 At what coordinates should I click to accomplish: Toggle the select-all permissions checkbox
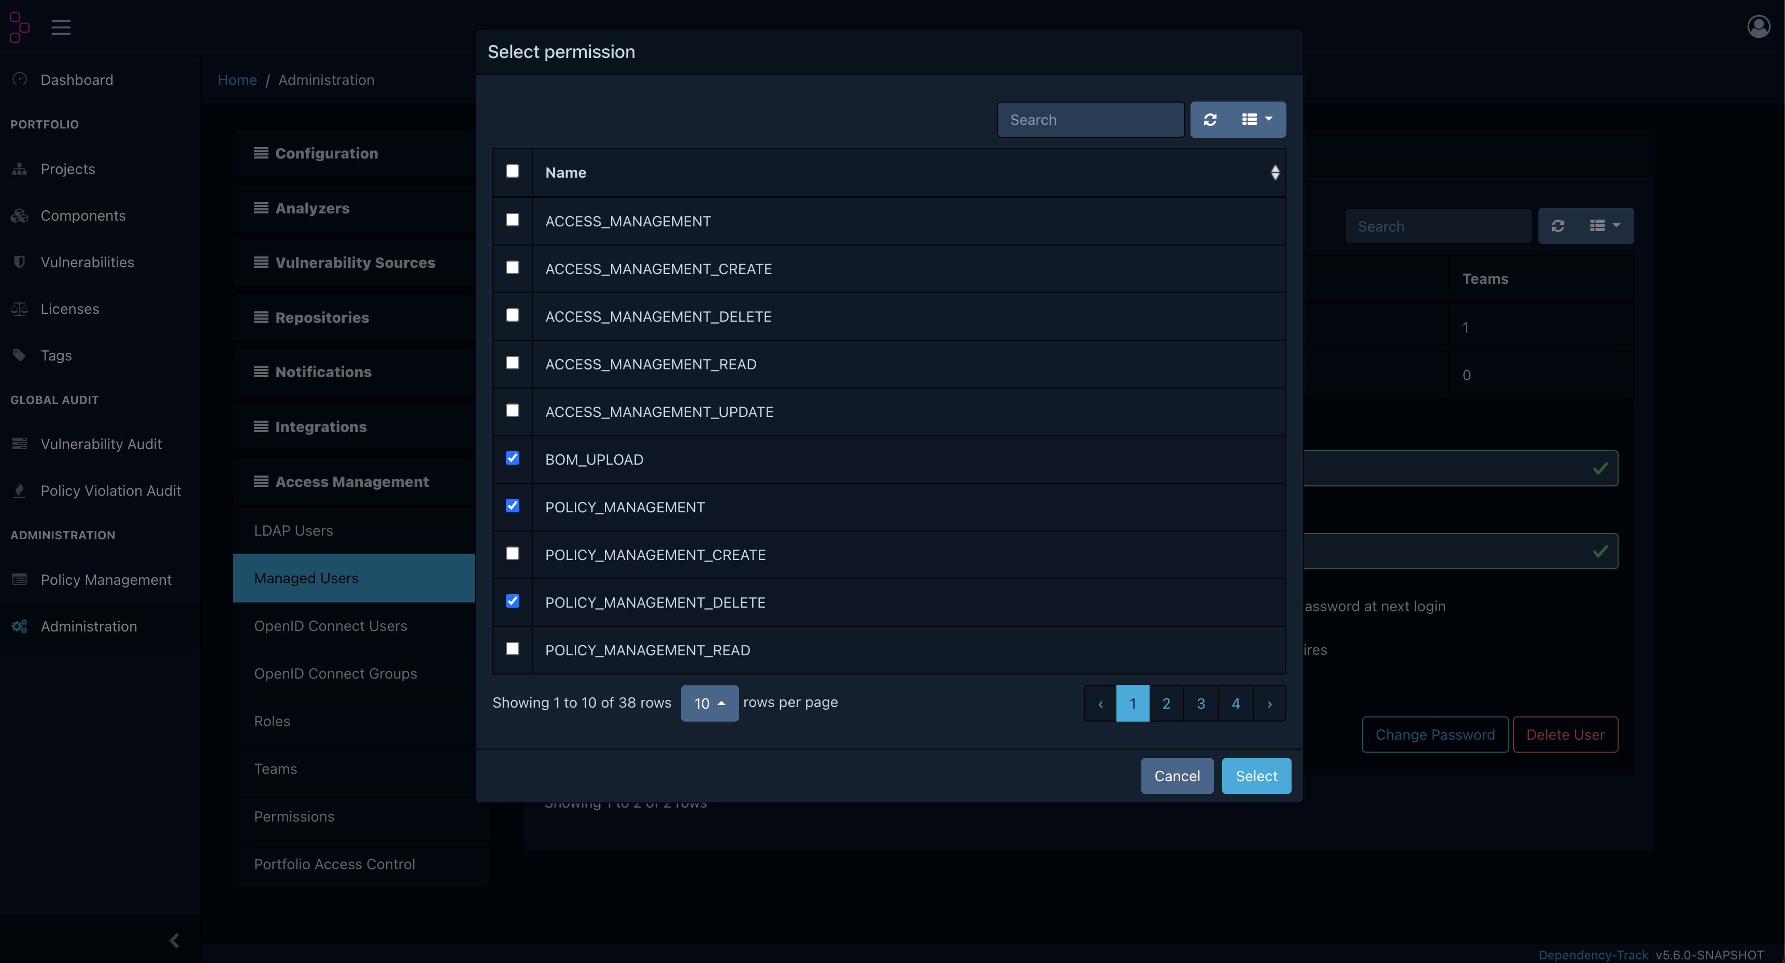click(512, 171)
